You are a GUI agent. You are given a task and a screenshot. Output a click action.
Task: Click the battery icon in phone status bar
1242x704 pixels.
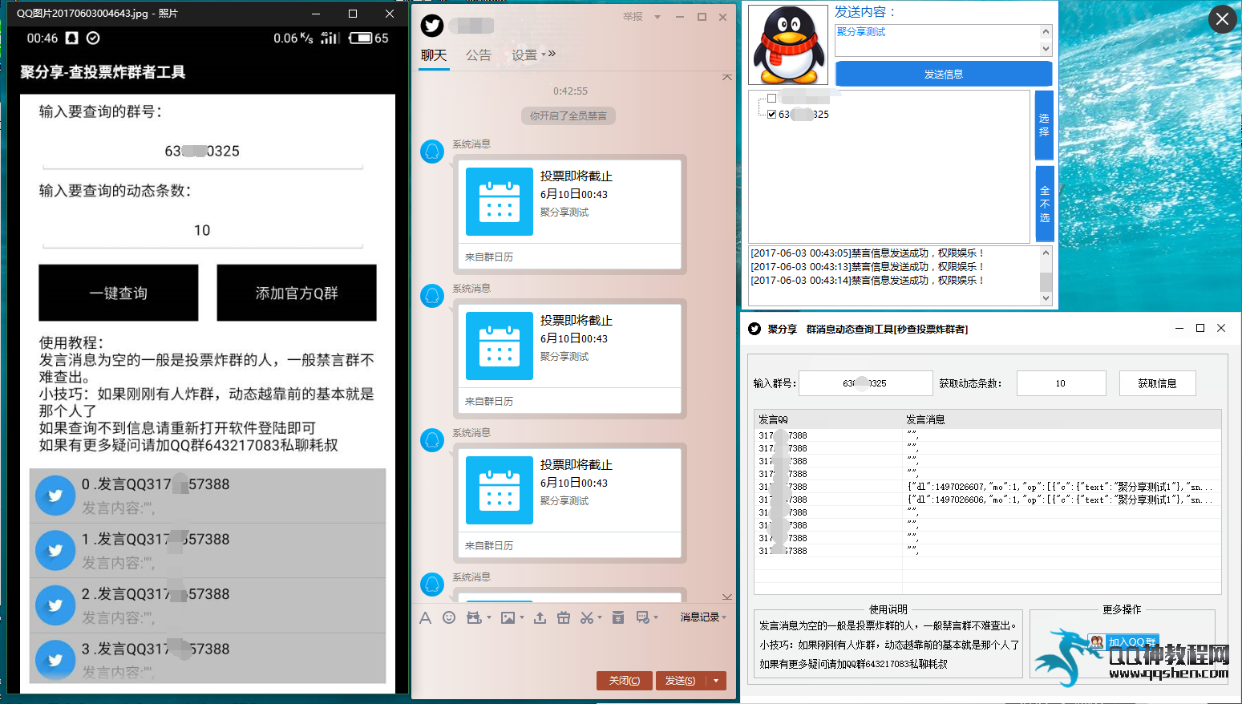point(361,38)
